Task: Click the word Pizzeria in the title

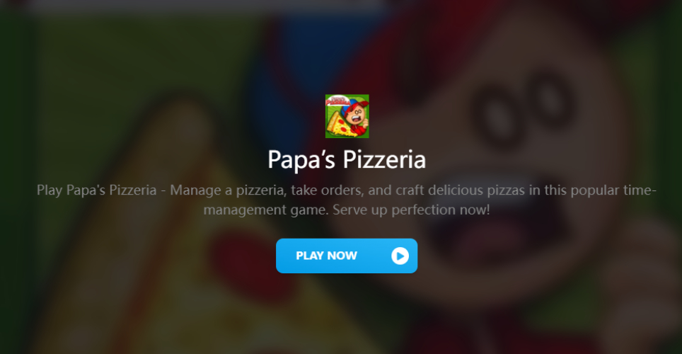Action: coord(384,159)
